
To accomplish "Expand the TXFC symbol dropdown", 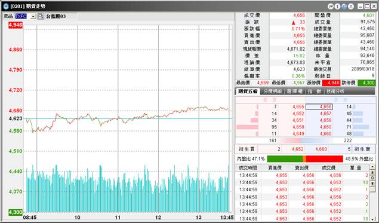I will click(33, 17).
